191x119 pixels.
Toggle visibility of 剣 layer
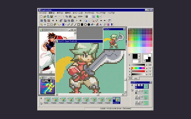coord(136,85)
